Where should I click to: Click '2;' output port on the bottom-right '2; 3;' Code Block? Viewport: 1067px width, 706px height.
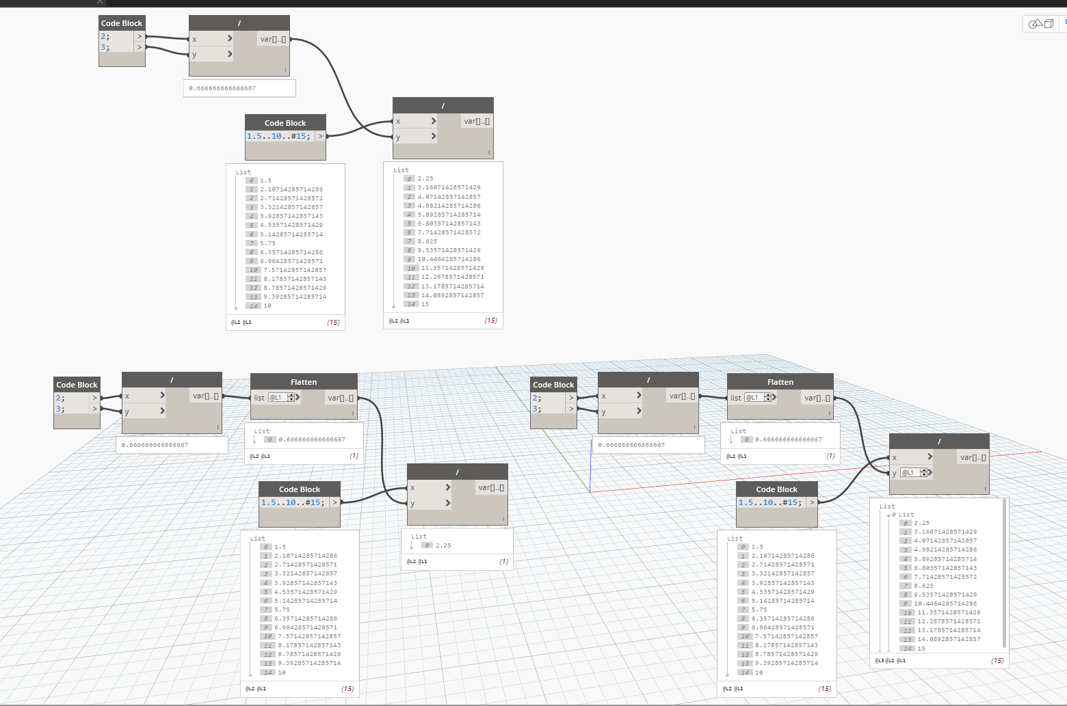(572, 398)
